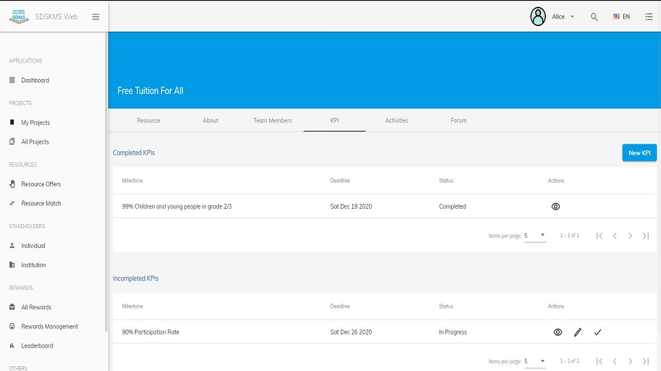Open Institution stakeholders link
661x371 pixels.
[x=33, y=265]
